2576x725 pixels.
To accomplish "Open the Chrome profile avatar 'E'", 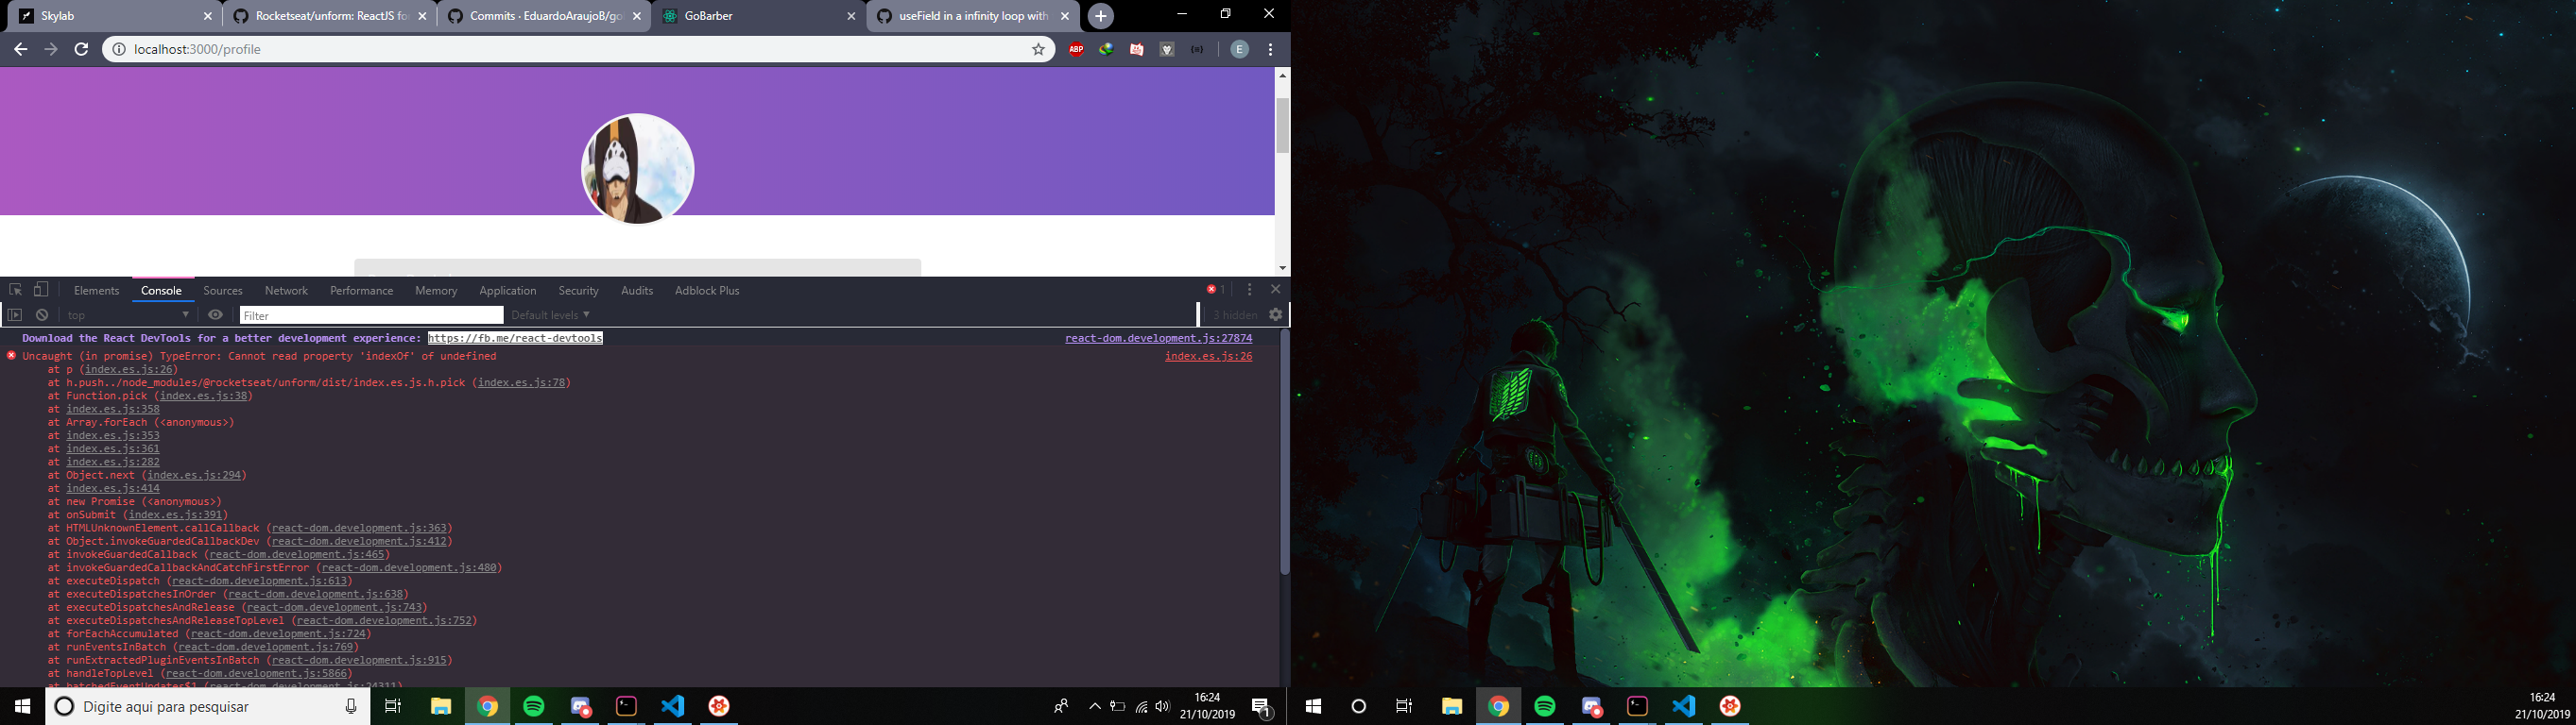I will pos(1239,49).
